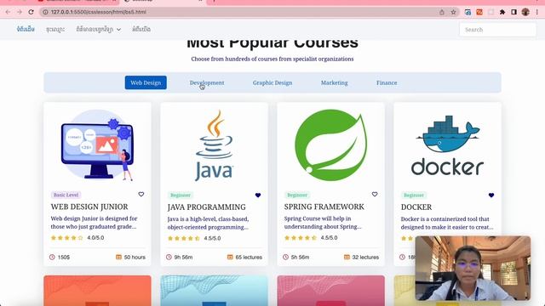Toggle favorite heart on Java Programming card
545x306 pixels.
(258, 195)
